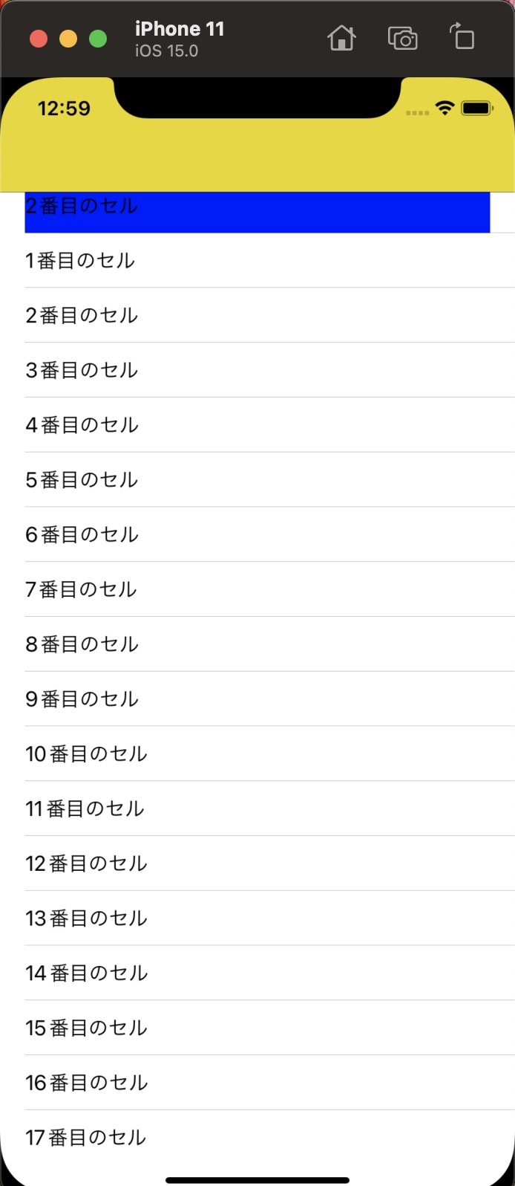Tap the 17番目のセル list item
This screenshot has height=1186, width=515.
coord(256,1137)
